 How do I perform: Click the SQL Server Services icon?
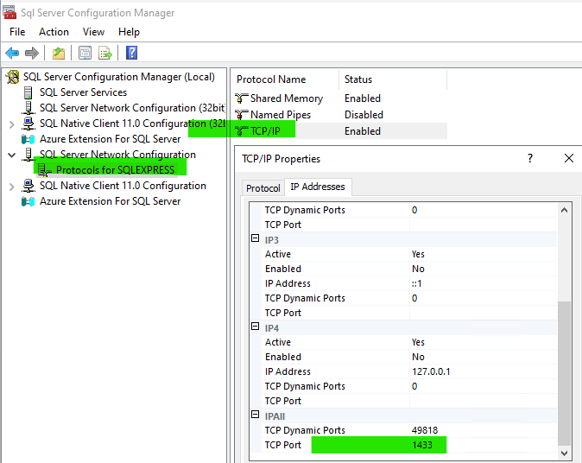pos(28,92)
